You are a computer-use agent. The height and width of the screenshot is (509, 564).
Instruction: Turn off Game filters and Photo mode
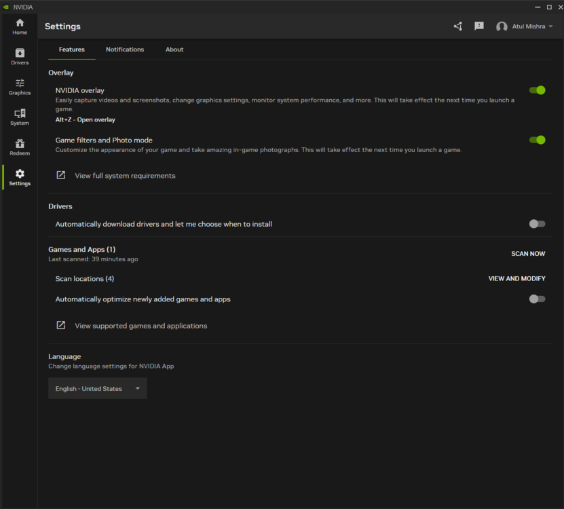click(x=537, y=140)
